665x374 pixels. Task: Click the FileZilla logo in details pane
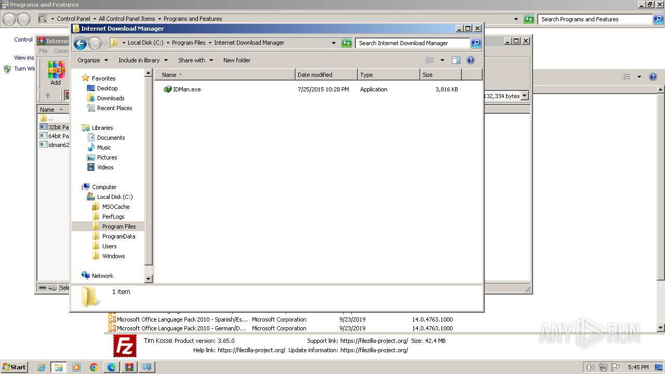click(x=125, y=346)
